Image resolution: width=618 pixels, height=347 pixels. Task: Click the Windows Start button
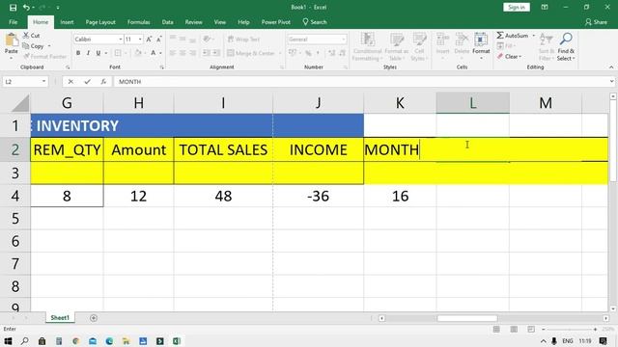[x=8, y=340]
